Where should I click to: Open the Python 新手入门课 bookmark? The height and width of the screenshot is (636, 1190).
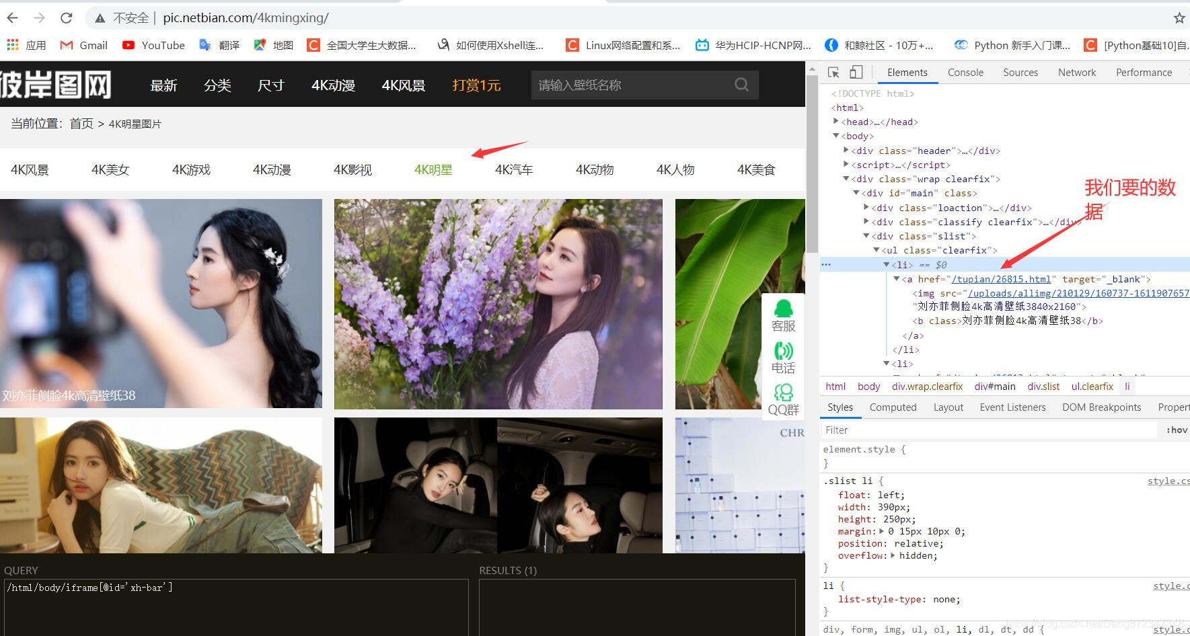[x=1012, y=45]
